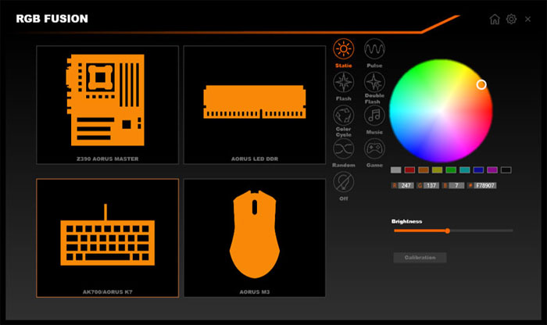Go to home screen via house icon
Image resolution: width=547 pixels, height=325 pixels.
point(494,19)
